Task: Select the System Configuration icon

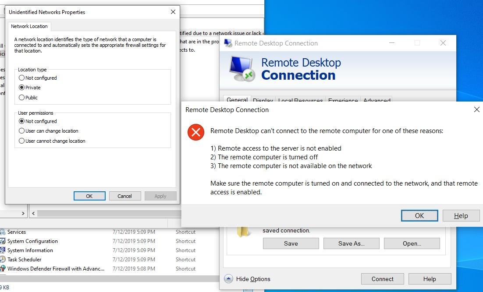Action: tap(3, 241)
